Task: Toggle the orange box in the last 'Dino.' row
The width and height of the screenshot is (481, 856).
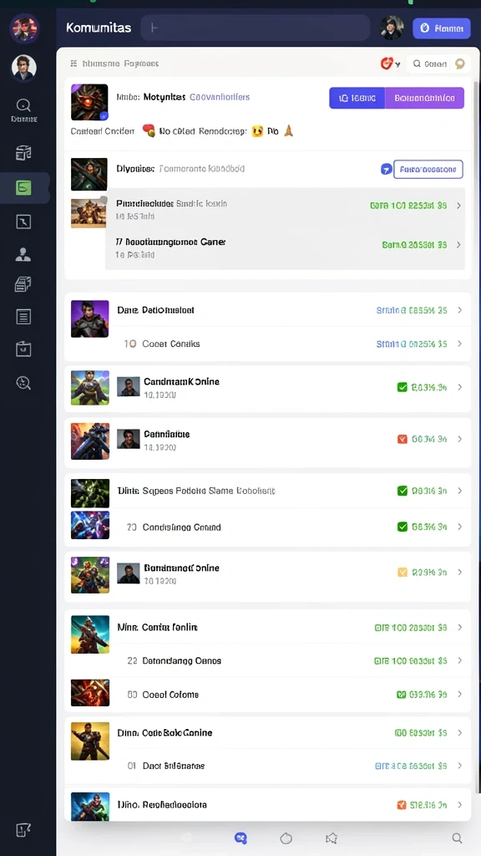Action: (x=400, y=805)
